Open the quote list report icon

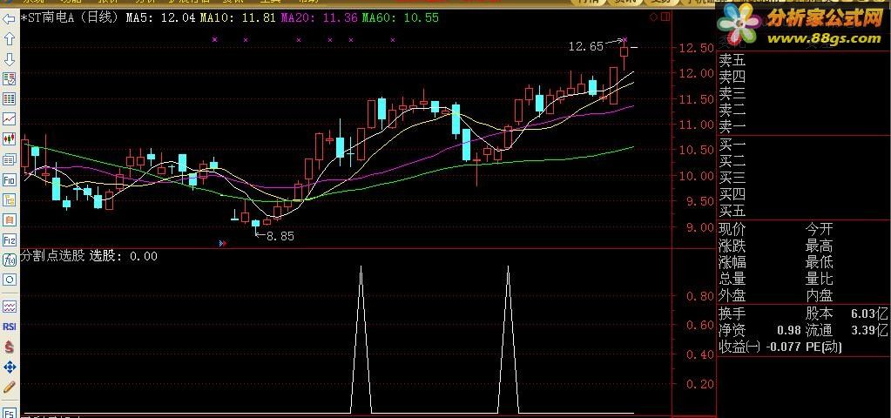(9, 79)
